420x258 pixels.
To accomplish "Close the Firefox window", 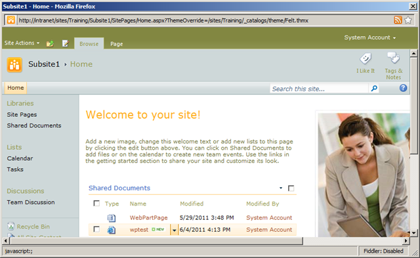I will point(413,6).
